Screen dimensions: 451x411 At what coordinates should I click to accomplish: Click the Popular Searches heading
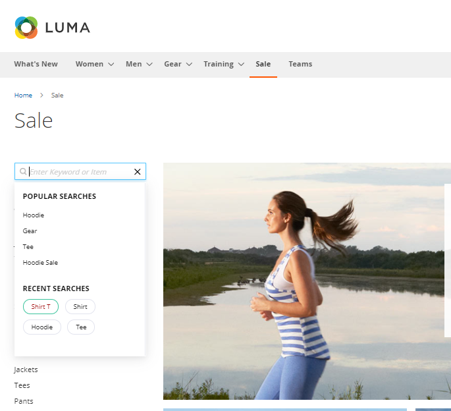59,196
